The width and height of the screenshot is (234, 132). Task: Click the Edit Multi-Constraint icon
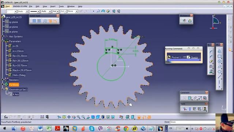pyautogui.click(x=205, y=98)
